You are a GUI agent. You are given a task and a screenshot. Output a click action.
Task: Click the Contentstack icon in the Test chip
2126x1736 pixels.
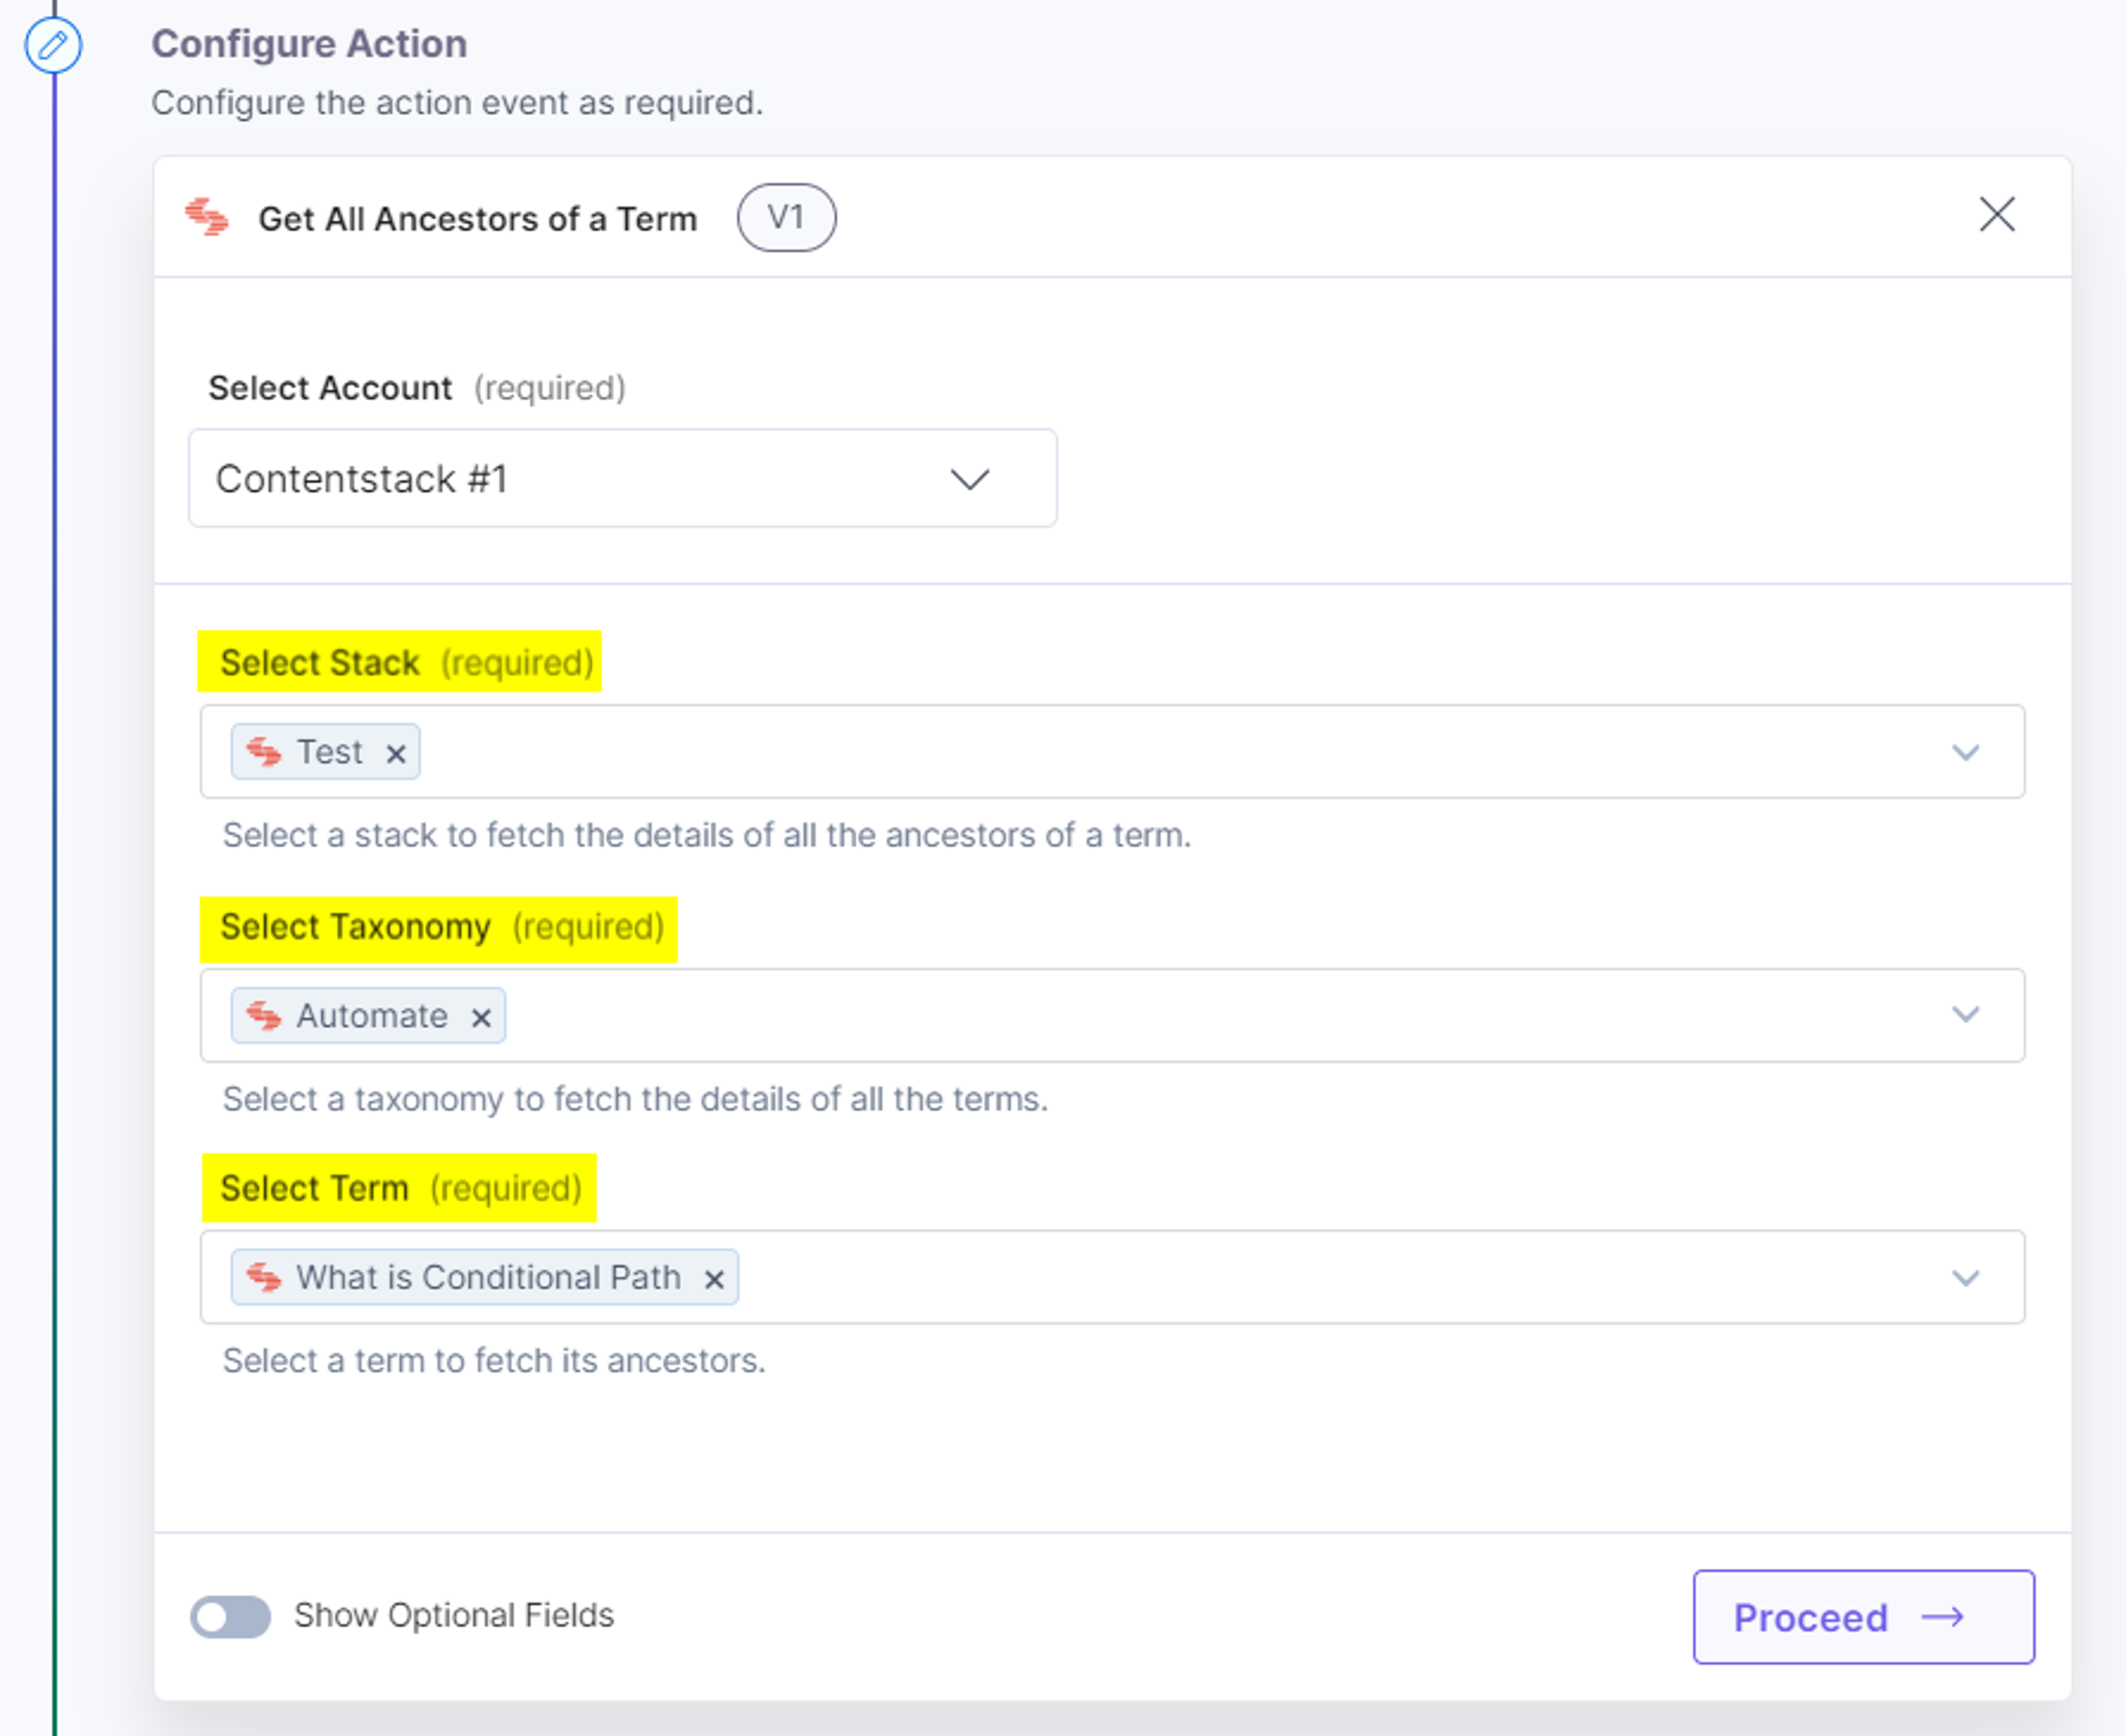point(264,751)
